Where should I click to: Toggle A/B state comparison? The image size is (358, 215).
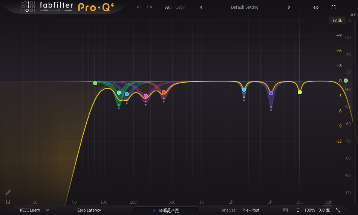tap(168, 7)
